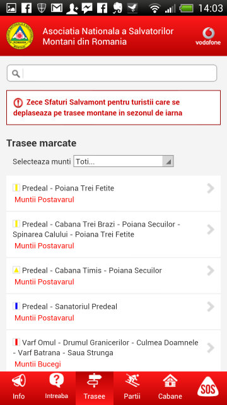Open Zece Sfaturi Salvamont warning link
The image size is (227, 405).
pos(113,108)
